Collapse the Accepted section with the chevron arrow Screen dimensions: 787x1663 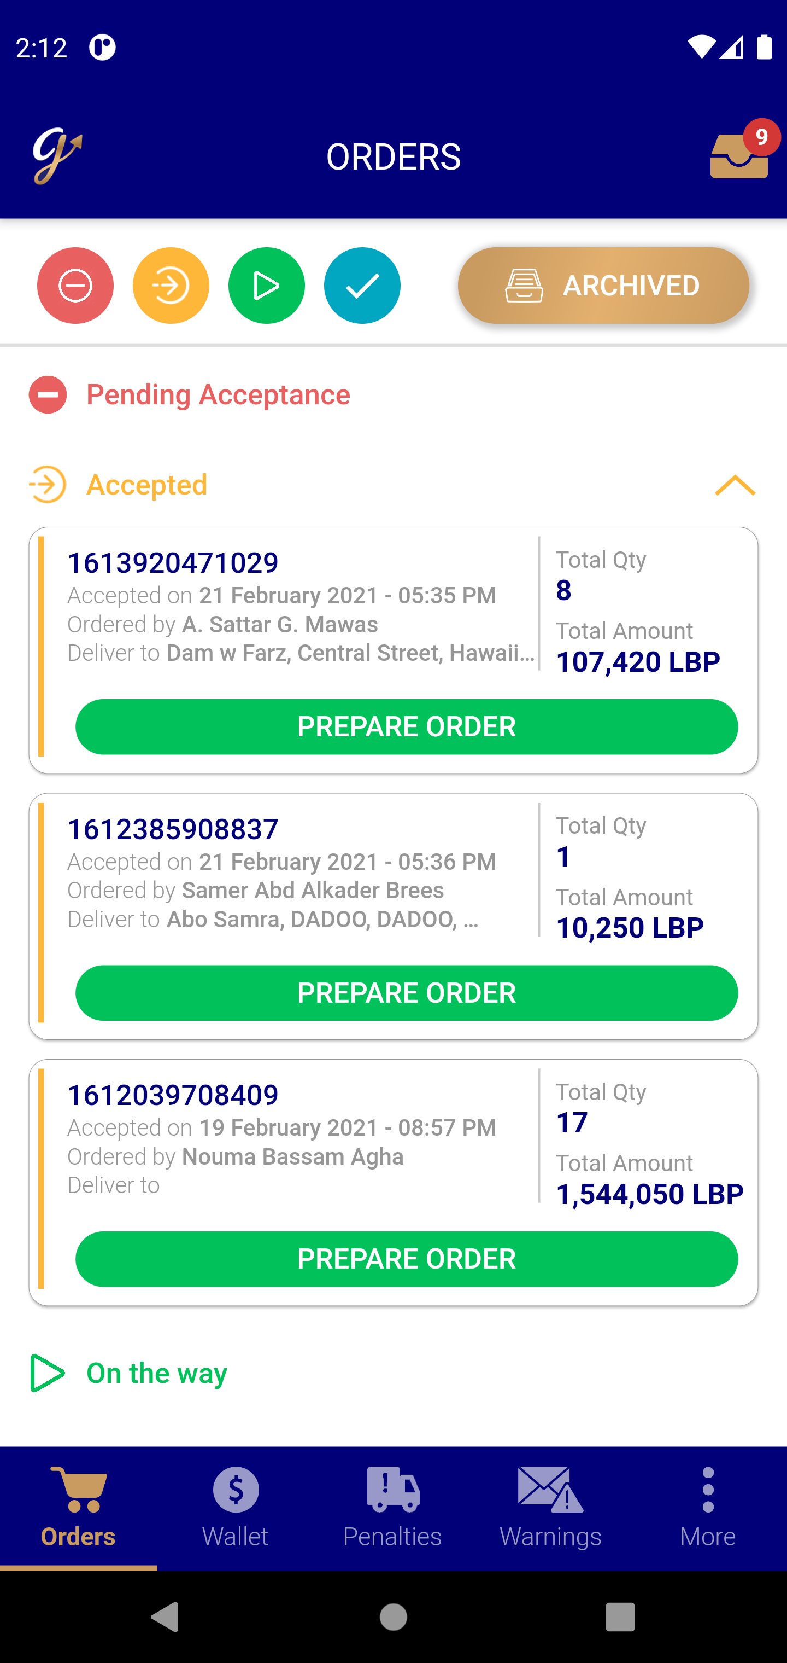[735, 485]
